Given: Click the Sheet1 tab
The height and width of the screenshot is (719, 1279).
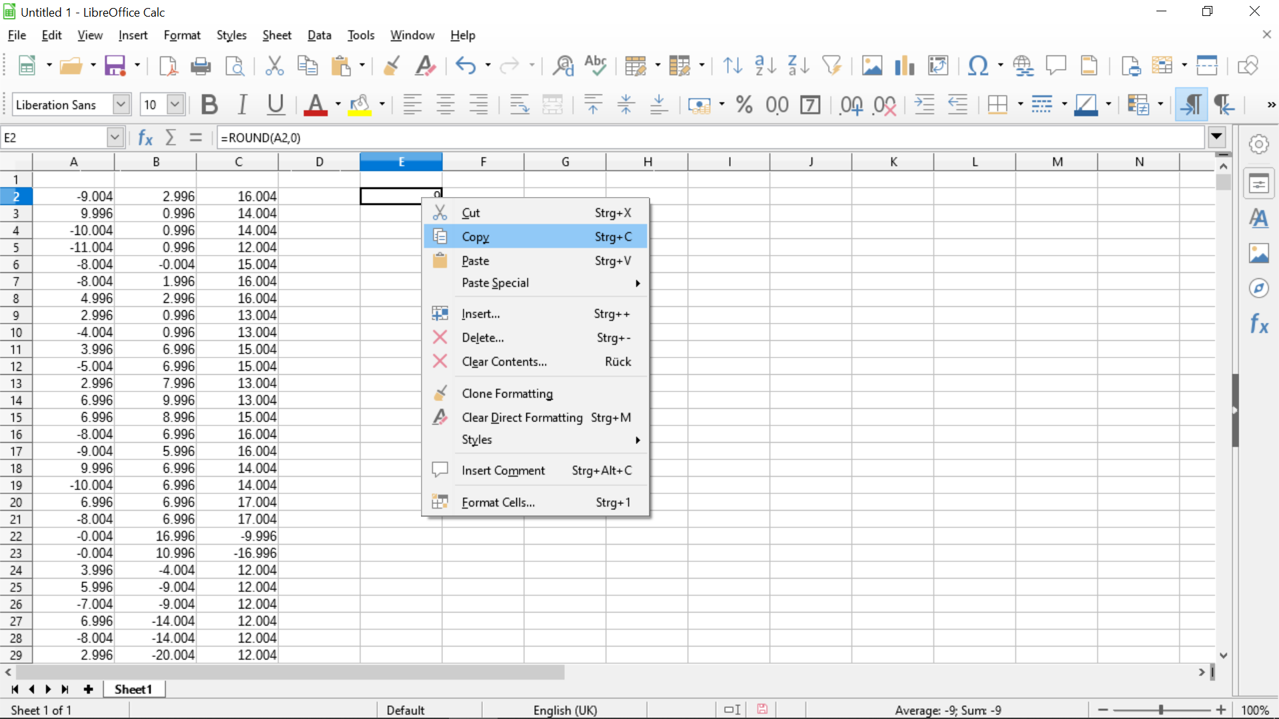Looking at the screenshot, I should 133,689.
